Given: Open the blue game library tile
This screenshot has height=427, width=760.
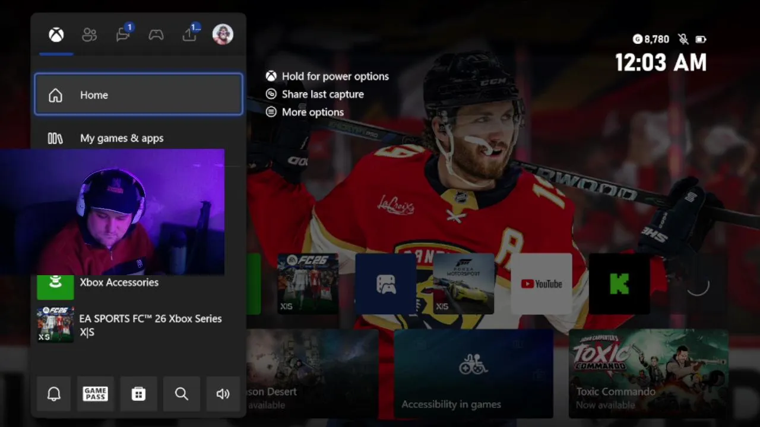Looking at the screenshot, I should pos(386,283).
